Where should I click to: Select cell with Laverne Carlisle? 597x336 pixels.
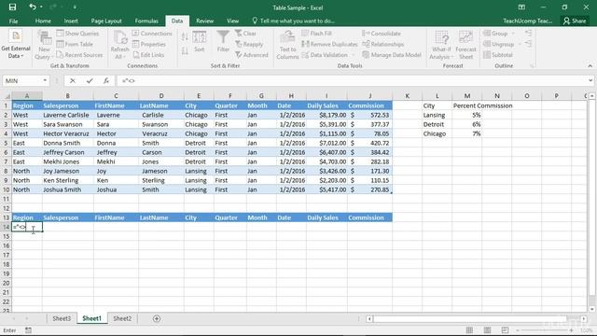point(67,115)
